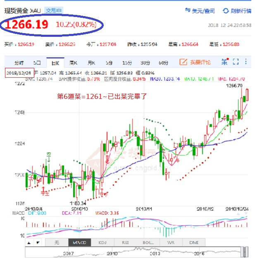Click the 买价 bid price value
Viewport: 255px width, 261px height.
click(x=26, y=44)
